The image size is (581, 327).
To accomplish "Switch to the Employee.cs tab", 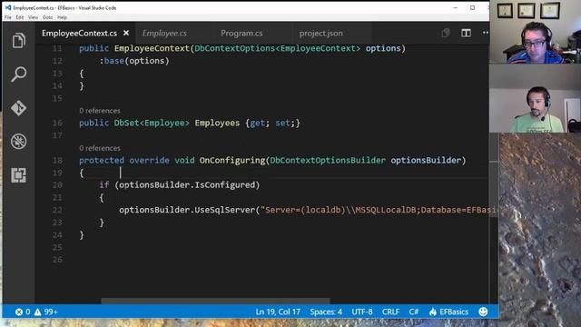I will point(164,34).
